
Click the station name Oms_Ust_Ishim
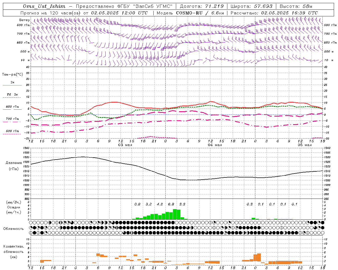point(44,6)
